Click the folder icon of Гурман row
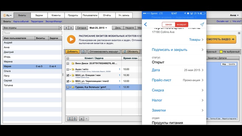242x136 pixels. (73, 87)
